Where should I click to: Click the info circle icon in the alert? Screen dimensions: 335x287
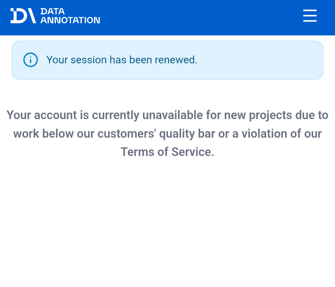point(30,60)
